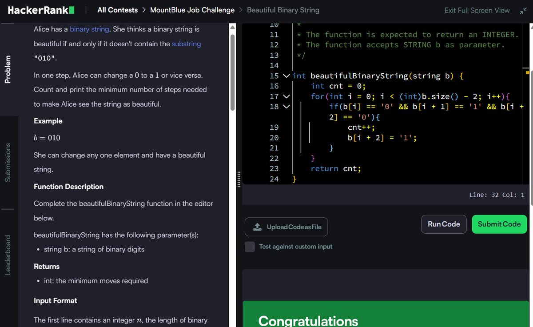
Task: Click the 'cnt++;' code line
Action: coord(361,128)
